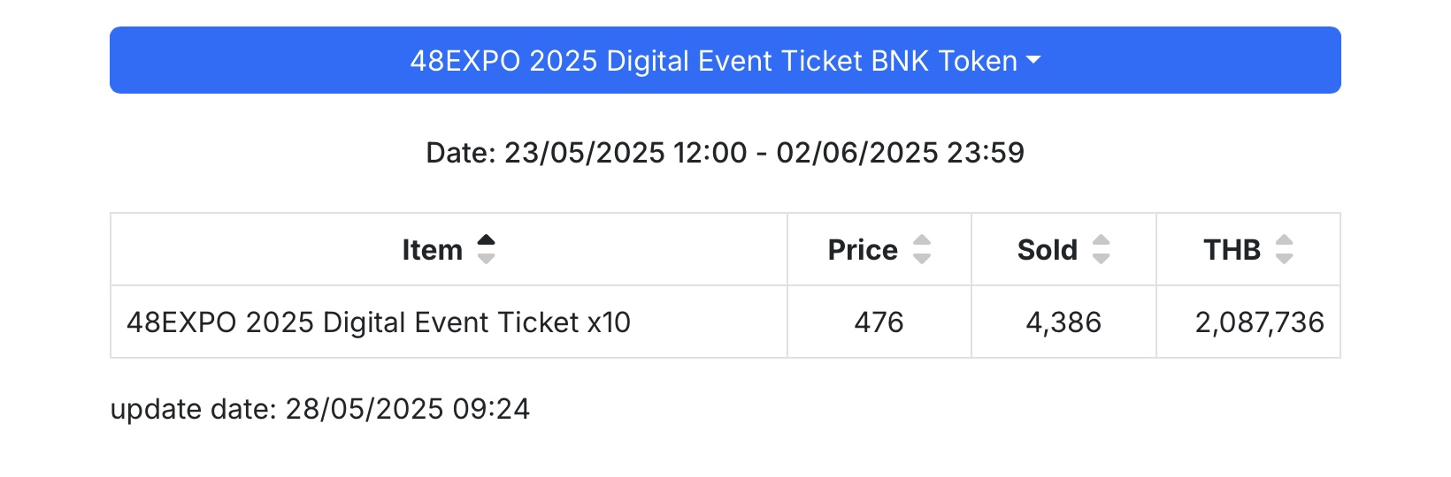Click the down arrow next to Price
This screenshot has width=1451, height=477.
(x=922, y=258)
